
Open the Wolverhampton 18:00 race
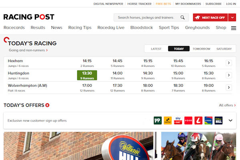pos(148,88)
